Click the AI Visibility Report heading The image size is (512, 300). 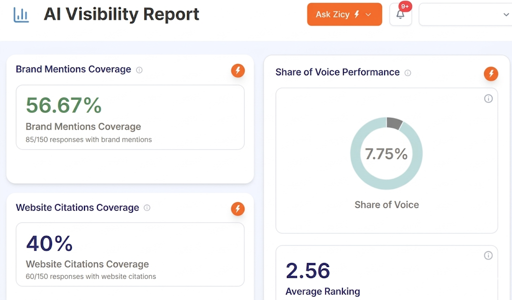[x=121, y=14]
